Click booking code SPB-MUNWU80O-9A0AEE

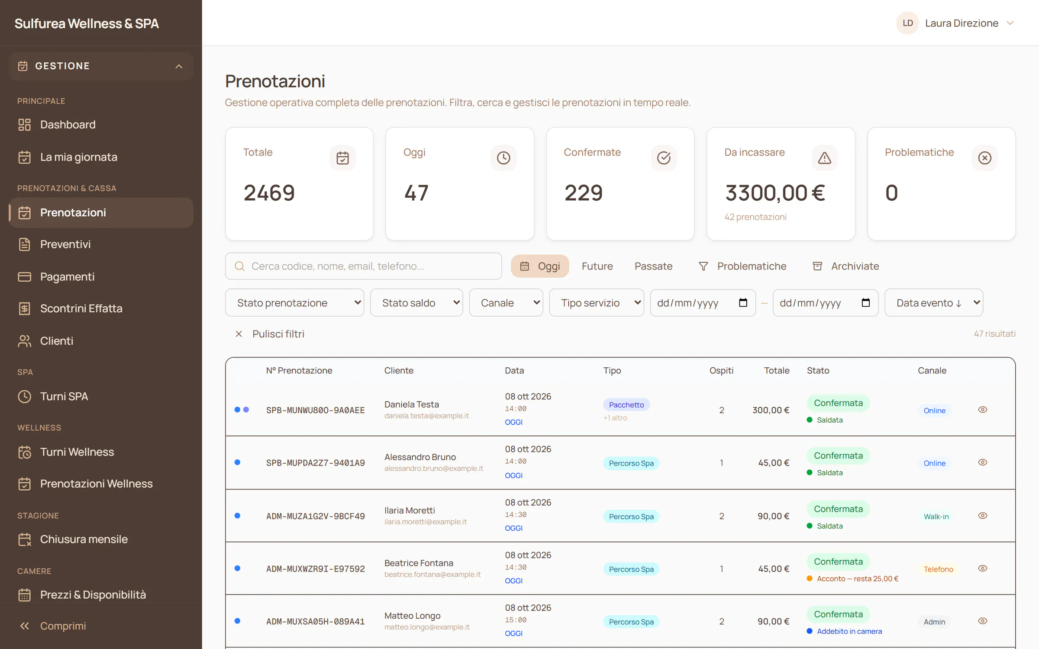(315, 410)
